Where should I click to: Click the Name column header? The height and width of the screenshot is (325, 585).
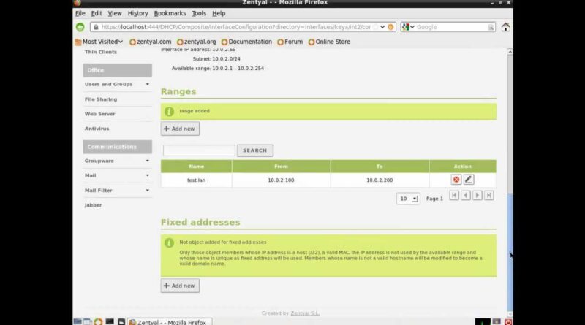[196, 167]
